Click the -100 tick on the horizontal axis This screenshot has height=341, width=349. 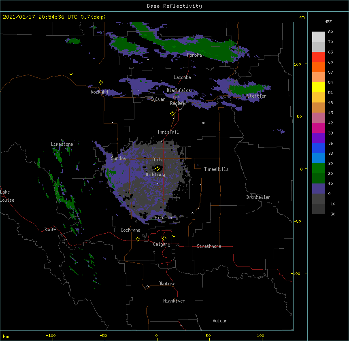(51, 335)
